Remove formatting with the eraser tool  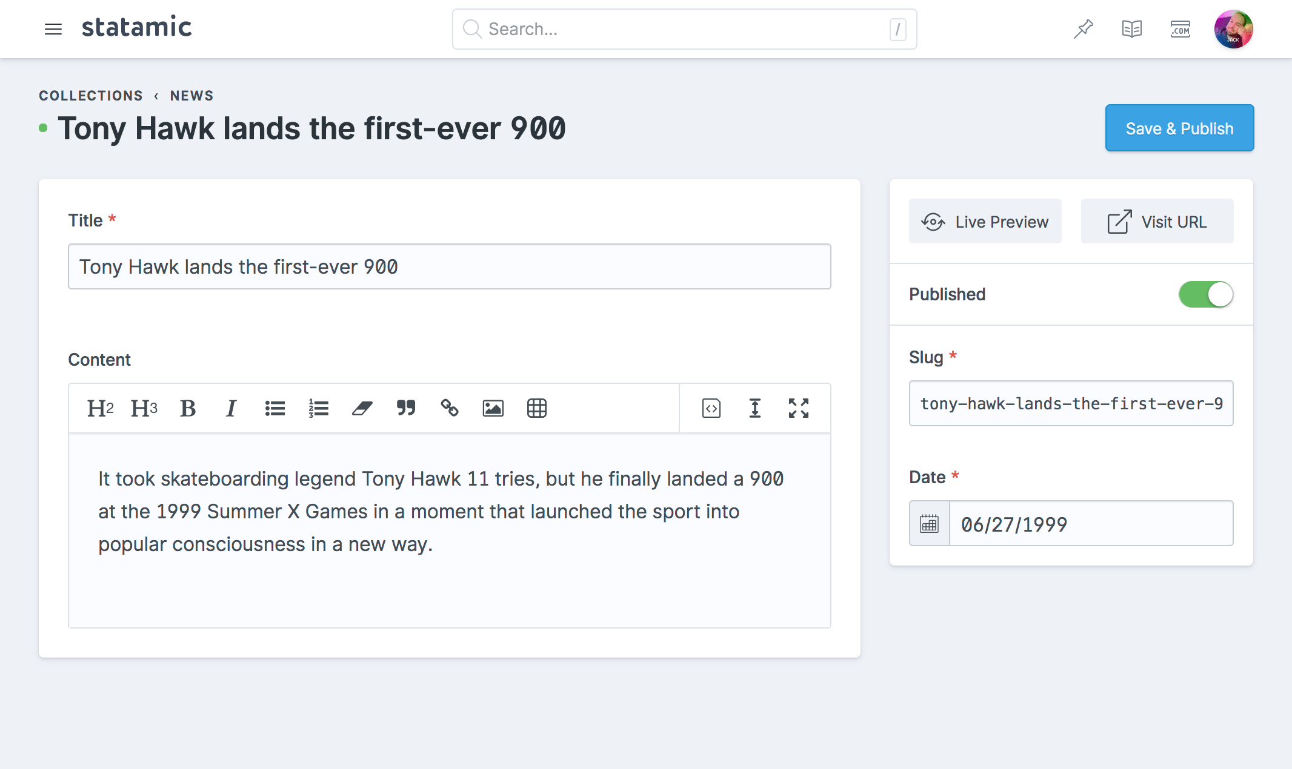tap(362, 408)
